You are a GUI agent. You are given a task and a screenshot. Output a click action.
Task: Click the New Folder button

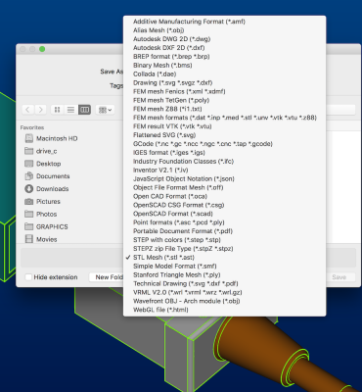tap(107, 277)
